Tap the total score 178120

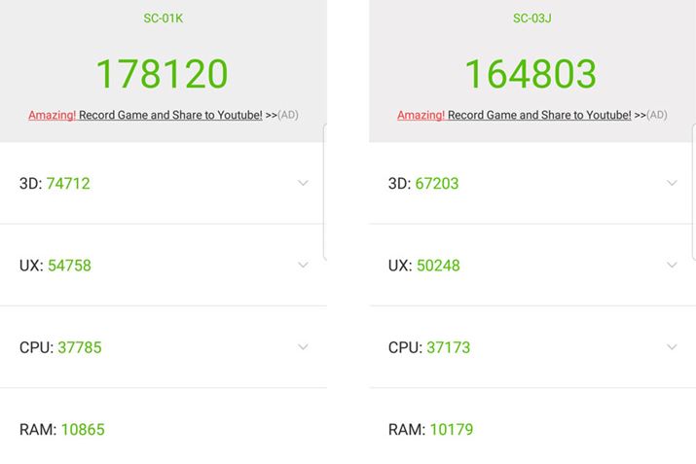pos(162,74)
